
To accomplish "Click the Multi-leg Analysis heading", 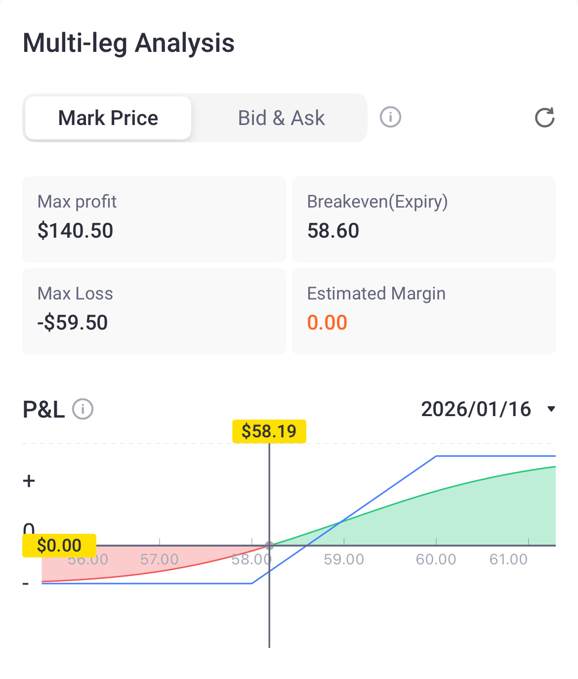I will click(128, 43).
